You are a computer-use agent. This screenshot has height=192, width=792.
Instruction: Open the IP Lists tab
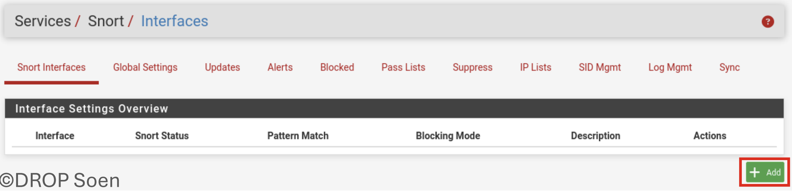[x=535, y=67]
